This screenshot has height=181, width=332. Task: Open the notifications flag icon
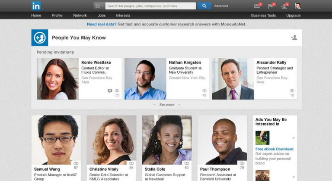point(270,6)
